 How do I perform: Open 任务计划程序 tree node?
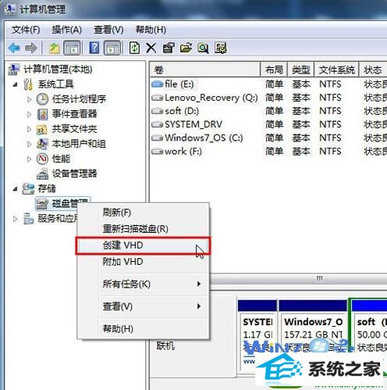[79, 99]
